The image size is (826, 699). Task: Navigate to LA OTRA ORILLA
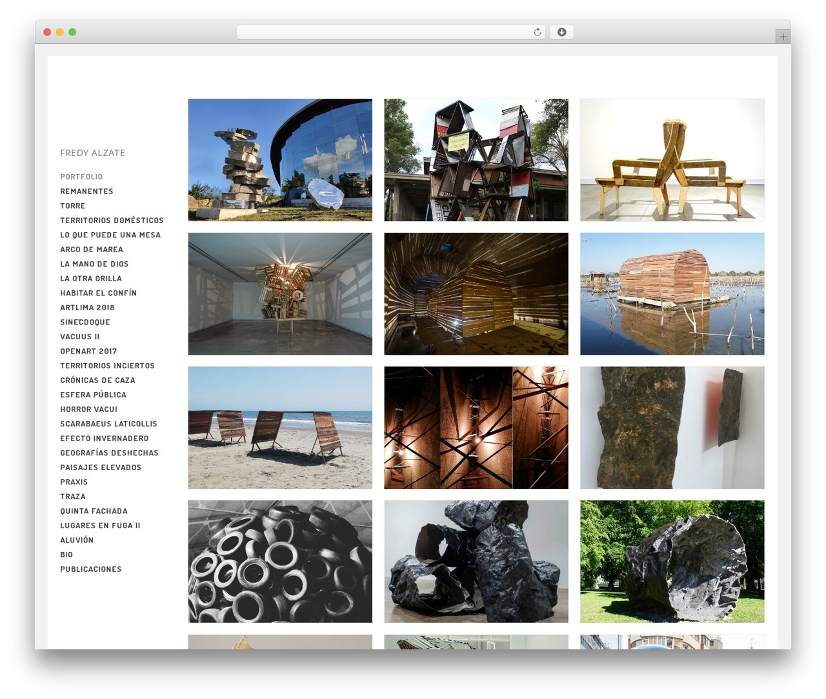[91, 279]
